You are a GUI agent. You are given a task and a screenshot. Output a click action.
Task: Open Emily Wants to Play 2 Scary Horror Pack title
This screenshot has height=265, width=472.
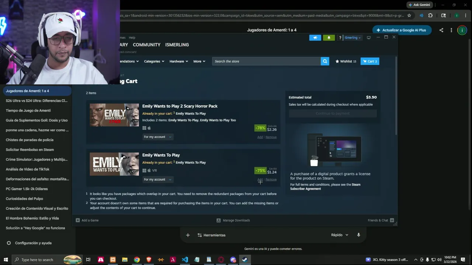pyautogui.click(x=180, y=106)
